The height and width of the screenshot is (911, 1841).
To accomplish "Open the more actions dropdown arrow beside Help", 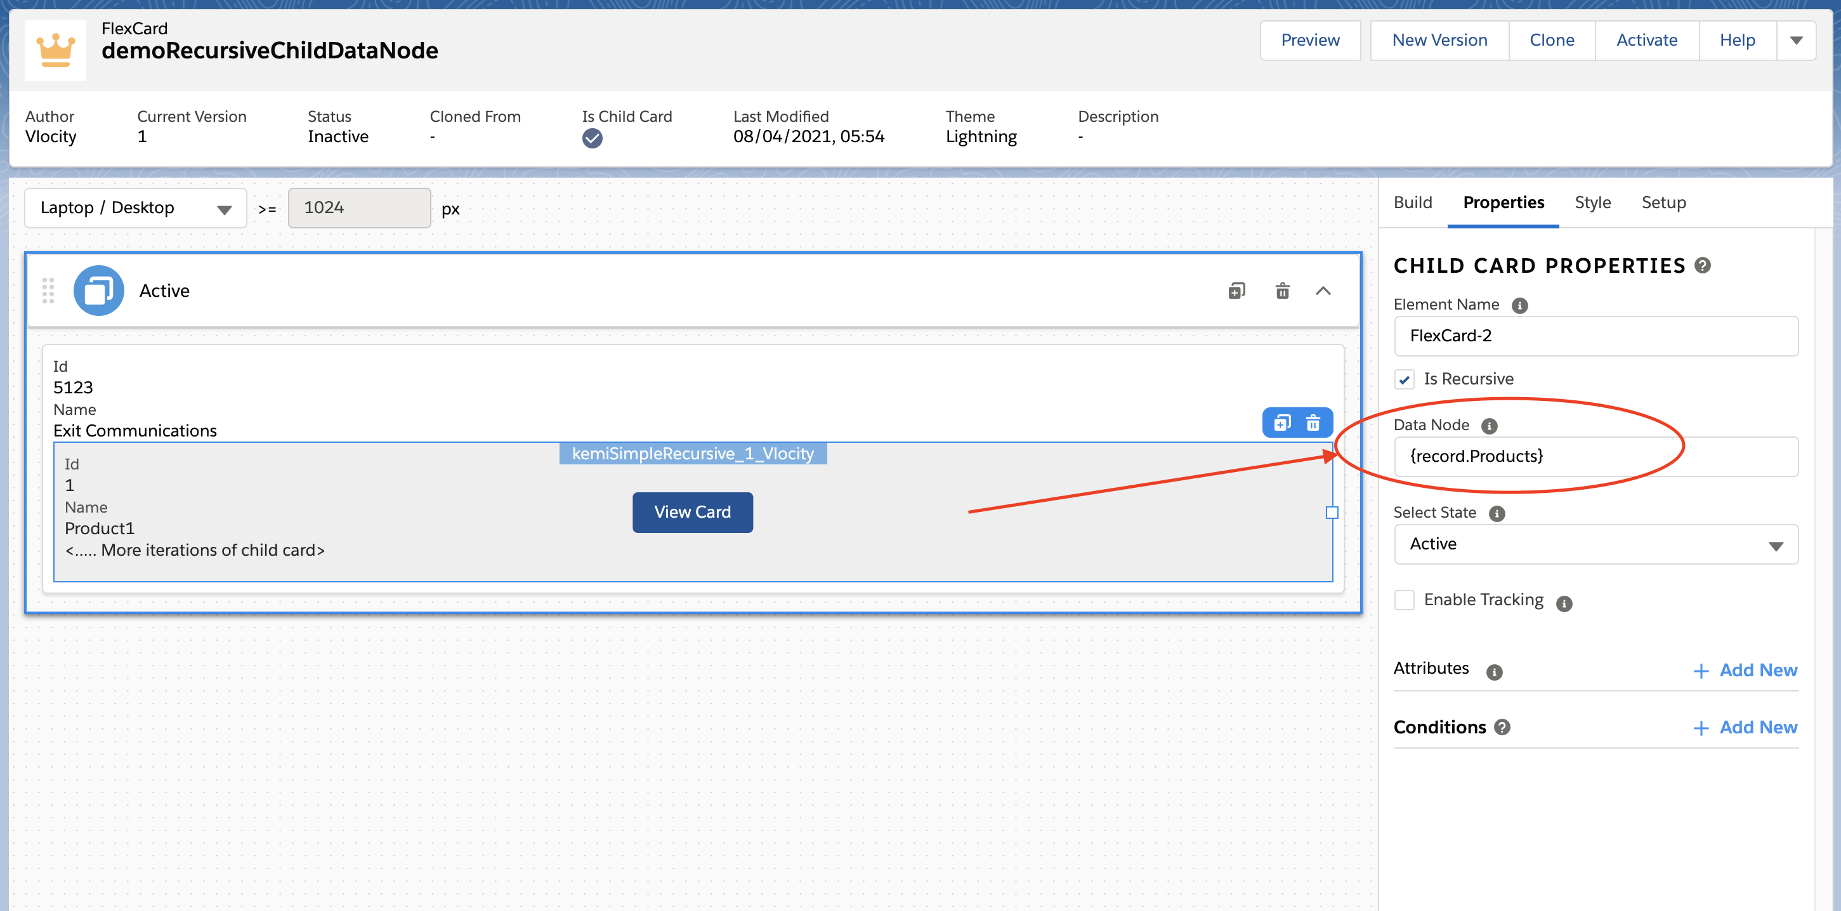I will (1795, 41).
